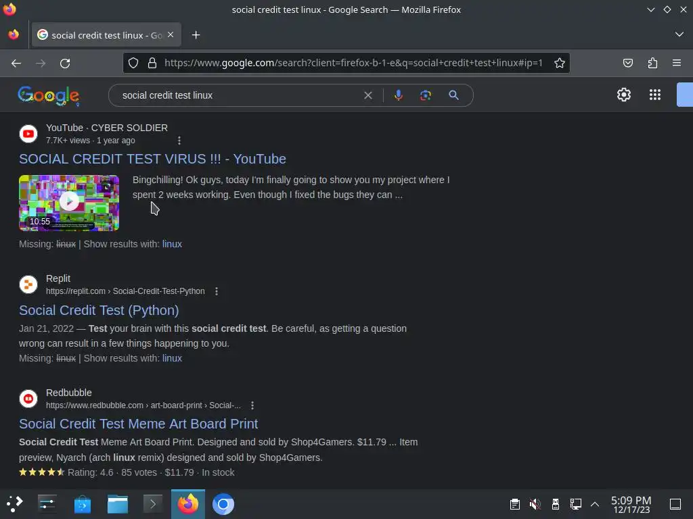Clear the Google search box text
The image size is (693, 519).
pos(367,95)
